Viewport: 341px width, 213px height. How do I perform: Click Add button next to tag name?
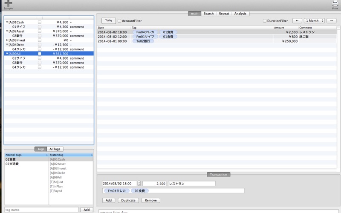tap(87, 210)
